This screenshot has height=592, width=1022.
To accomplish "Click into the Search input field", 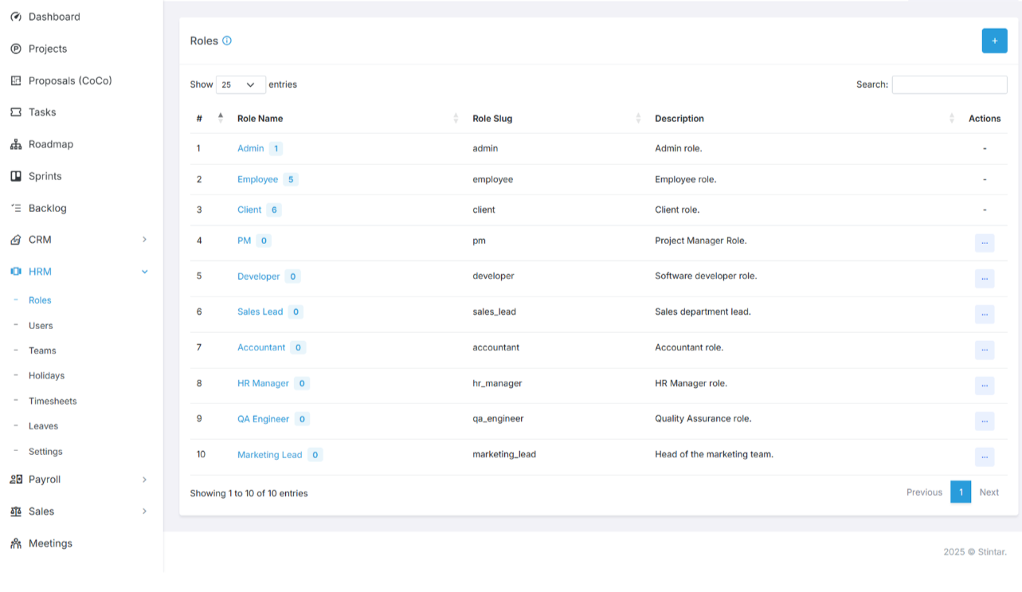I will (949, 84).
